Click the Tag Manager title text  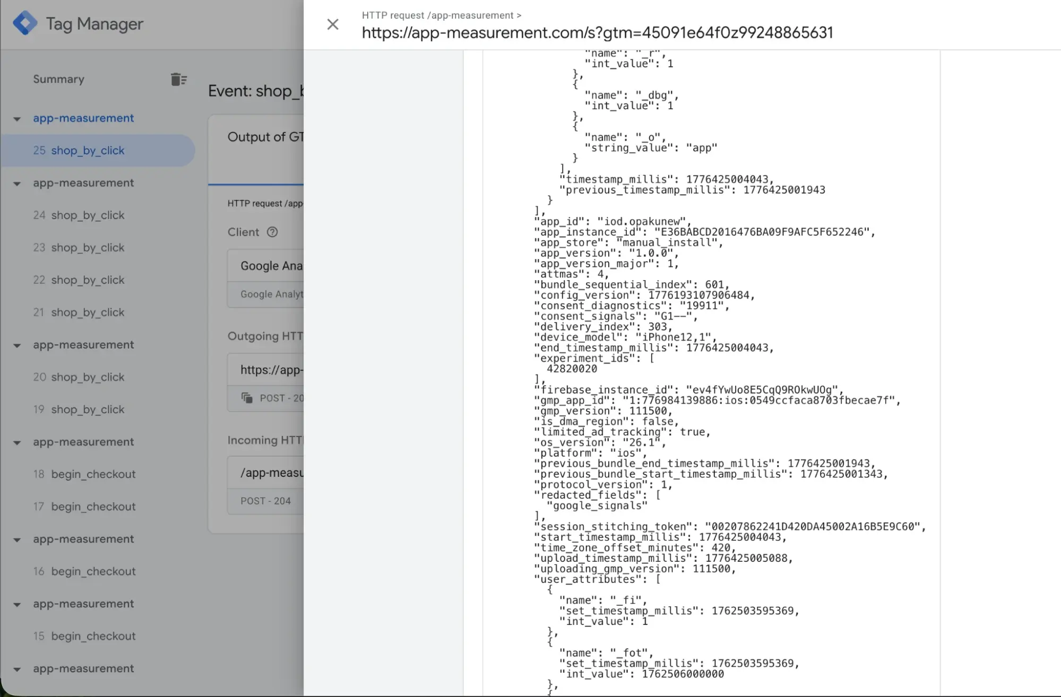click(94, 24)
